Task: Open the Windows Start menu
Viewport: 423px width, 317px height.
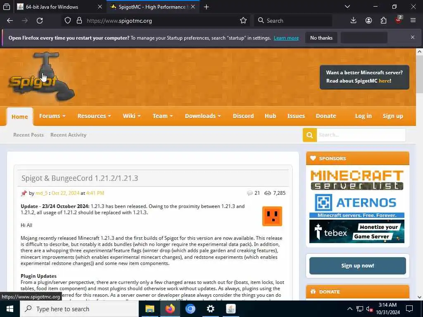Action: click(10, 309)
